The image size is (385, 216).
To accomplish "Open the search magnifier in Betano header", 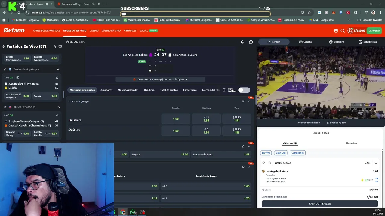I will tap(343, 31).
